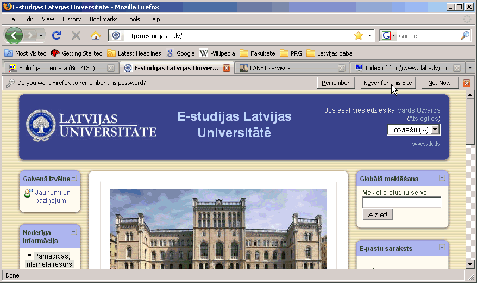Click the Meklēt e-studiju serverī search box
Viewport: 477px width, 283px height.
coord(401,202)
